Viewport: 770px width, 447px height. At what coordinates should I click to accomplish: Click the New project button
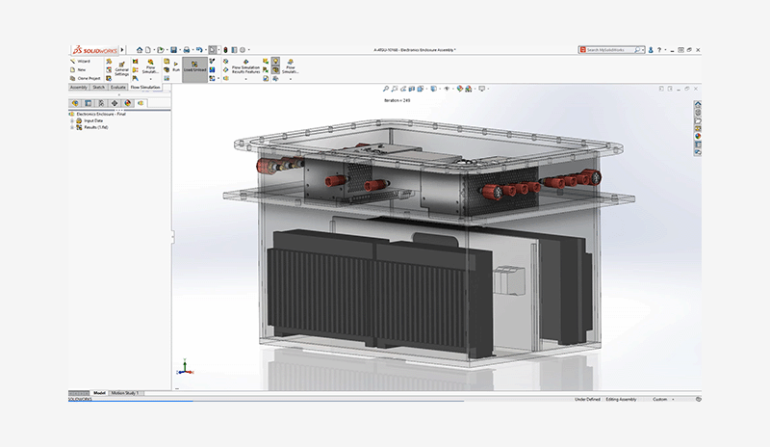coord(81,69)
